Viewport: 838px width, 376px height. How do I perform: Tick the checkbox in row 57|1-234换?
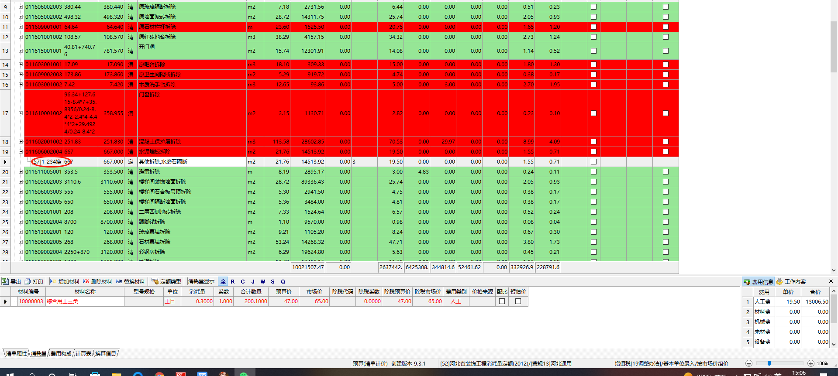[x=593, y=162]
